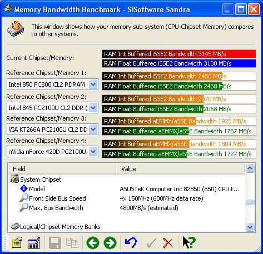
Task: Select the VIA KT266A PC2100U combo box
Action: tap(52, 130)
